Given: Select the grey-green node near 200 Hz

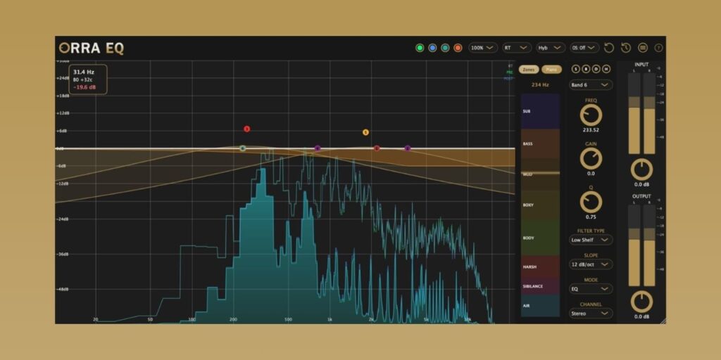Looking at the screenshot, I should [243, 148].
